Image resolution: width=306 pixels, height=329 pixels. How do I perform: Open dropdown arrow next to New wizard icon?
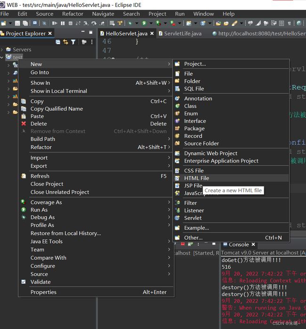pos(10,23)
